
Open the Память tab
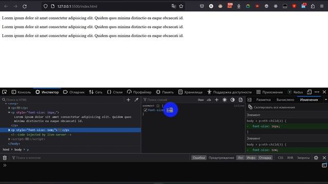coord(165,92)
